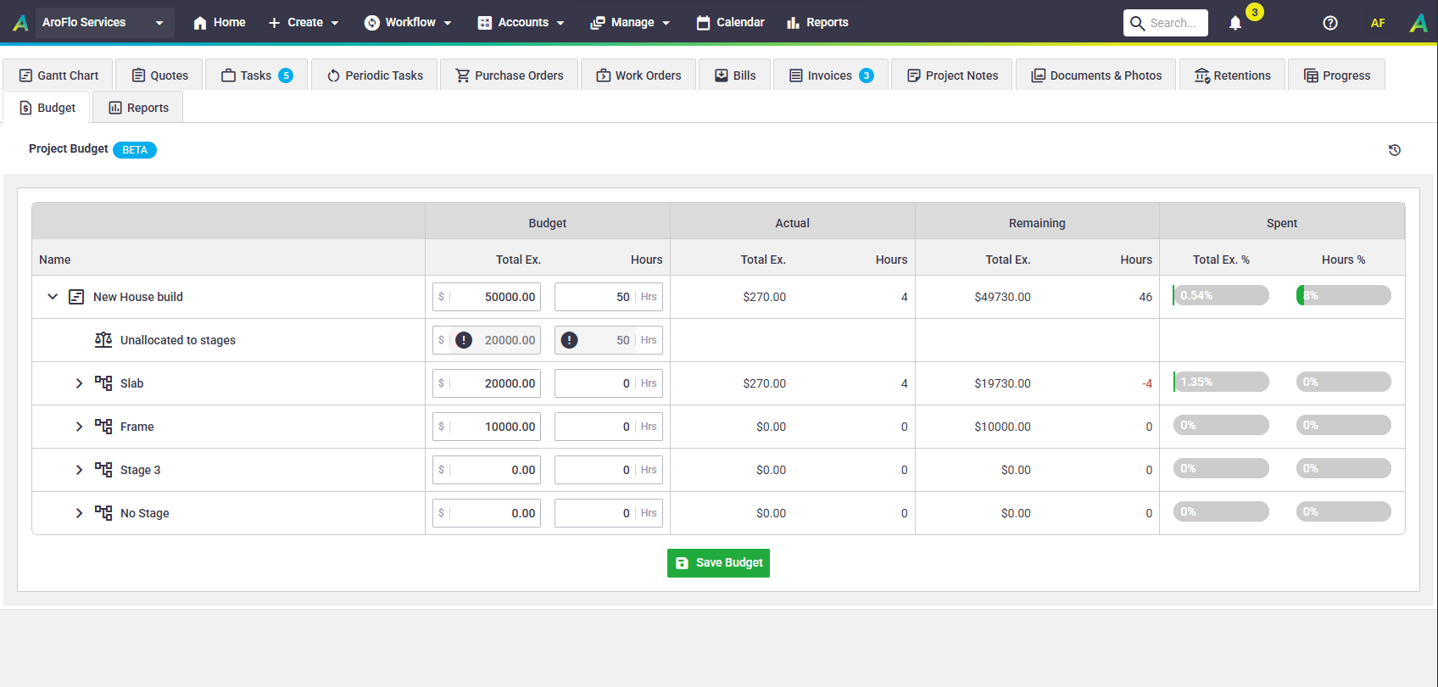Image resolution: width=1438 pixels, height=687 pixels.
Task: Expand the Frame stage row
Action: (79, 427)
